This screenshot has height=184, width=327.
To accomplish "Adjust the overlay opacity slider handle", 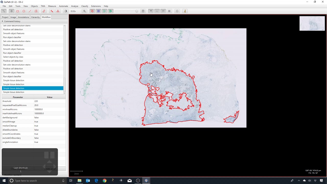I will 137,11.
